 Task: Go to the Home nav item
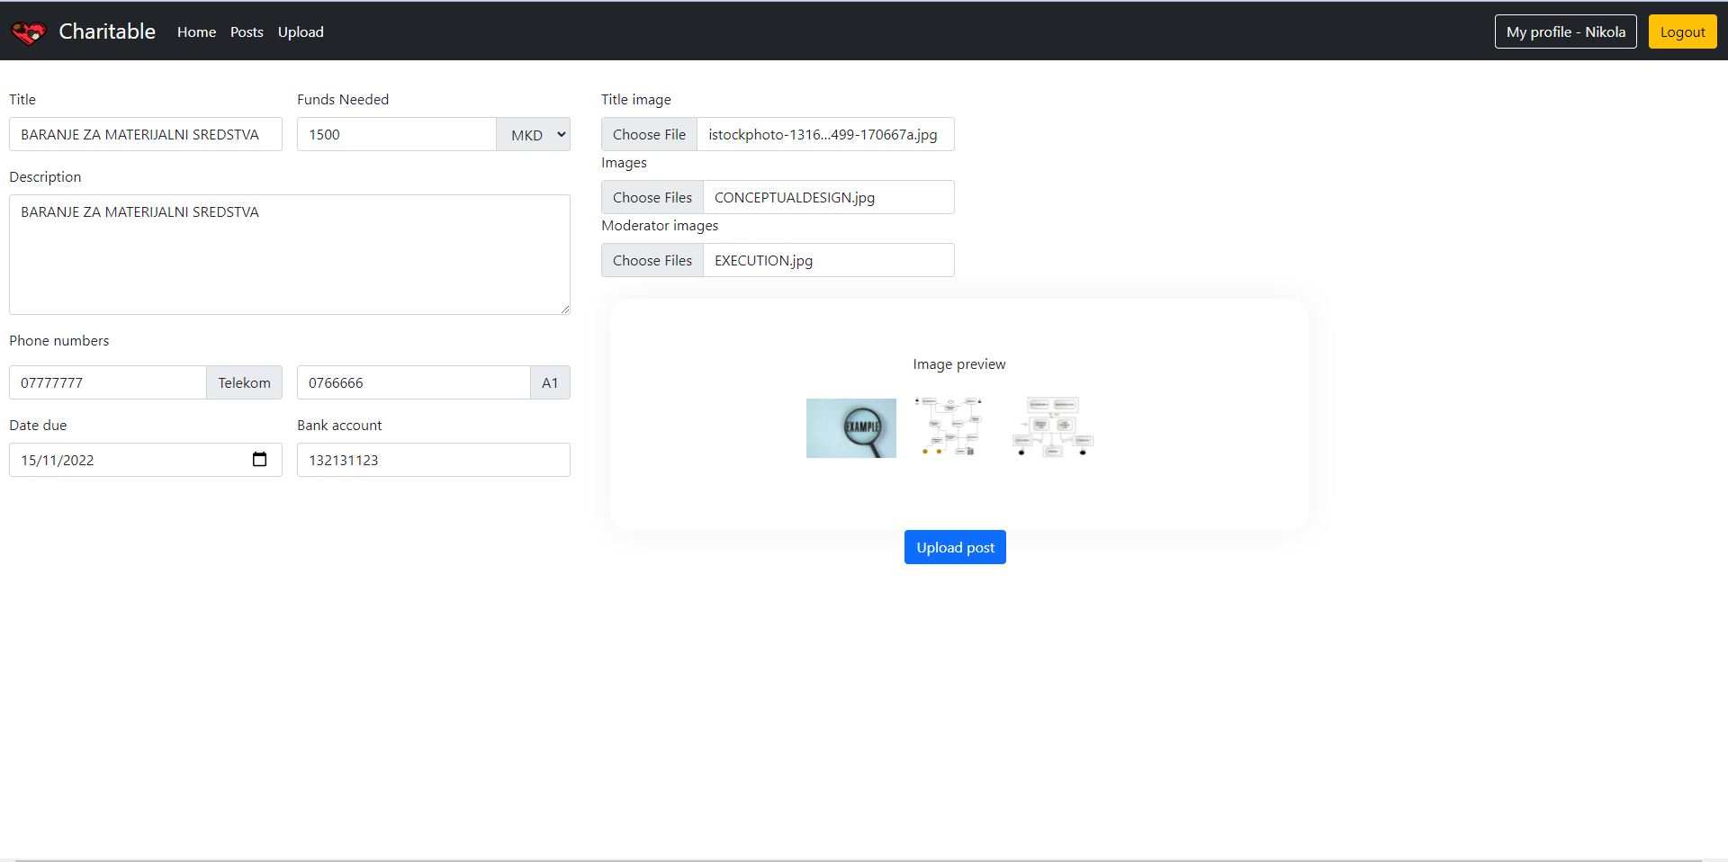[x=196, y=32]
